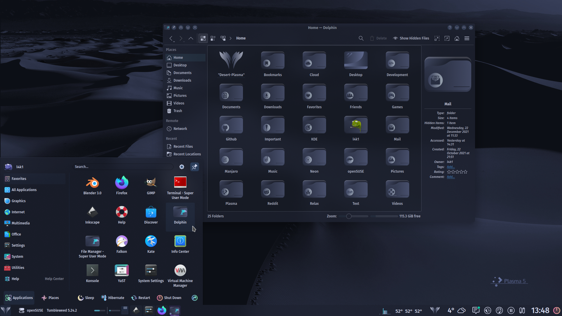Open weather widget showing 4°
562x316 pixels.
click(x=457, y=310)
